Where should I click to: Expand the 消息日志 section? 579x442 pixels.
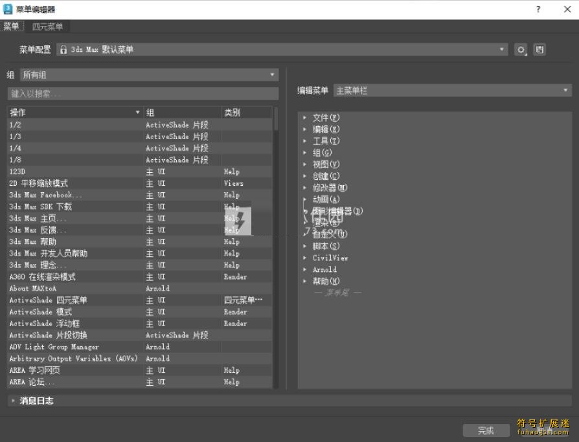click(14, 401)
